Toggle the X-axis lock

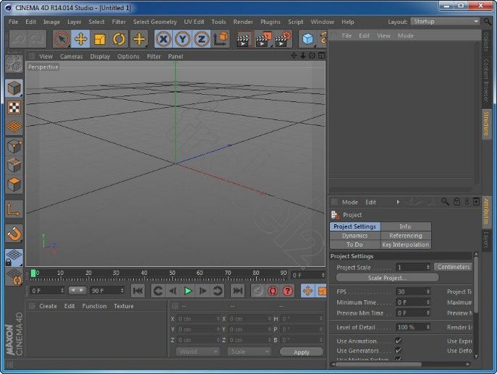click(x=164, y=39)
